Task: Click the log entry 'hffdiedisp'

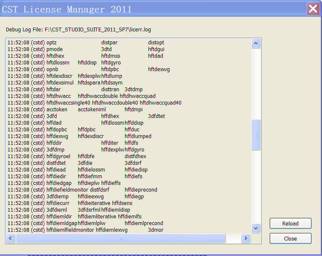Action: tap(136, 170)
